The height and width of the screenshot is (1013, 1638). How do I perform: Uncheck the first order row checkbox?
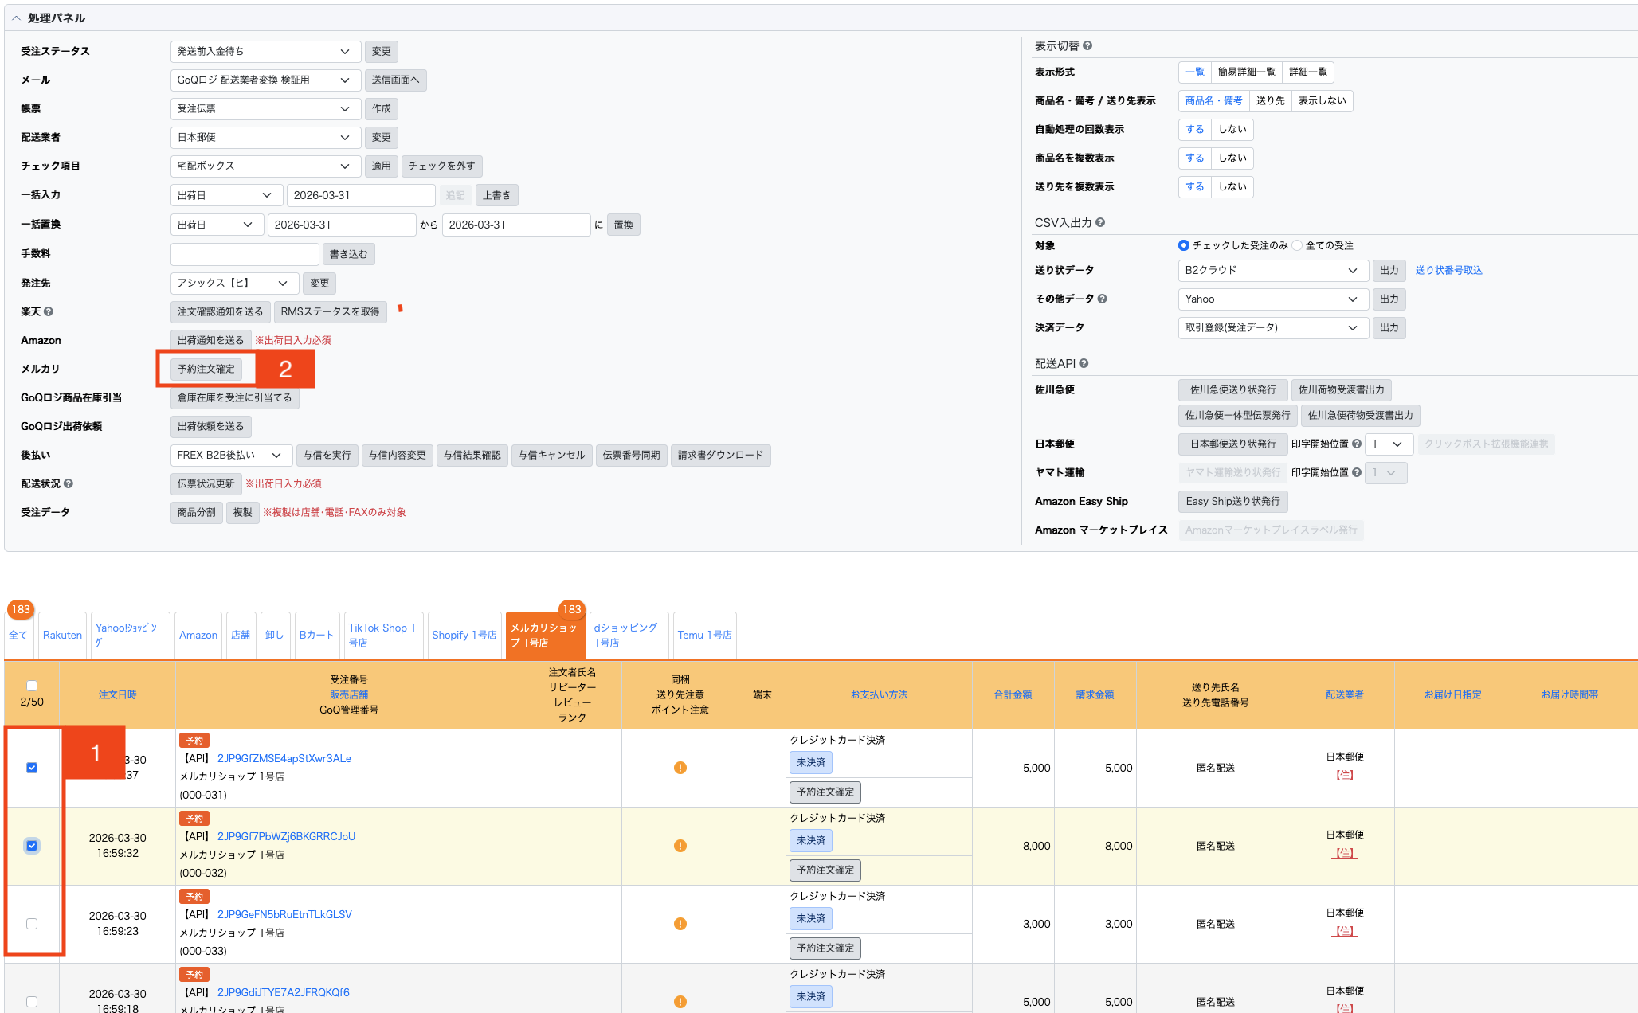coord(32,768)
